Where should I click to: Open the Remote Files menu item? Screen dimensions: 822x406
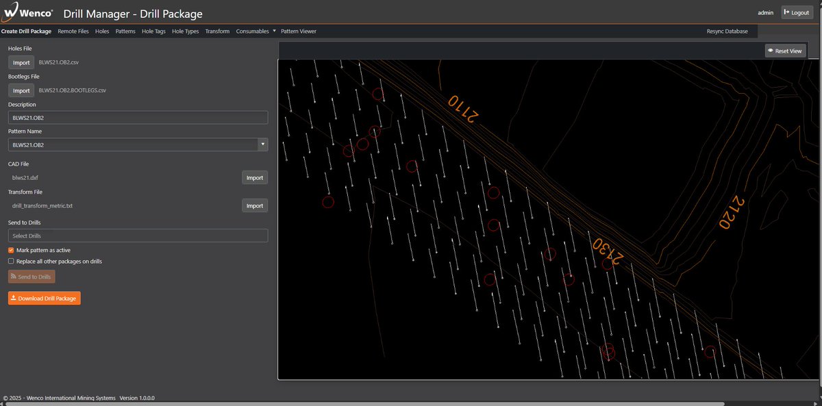click(73, 31)
